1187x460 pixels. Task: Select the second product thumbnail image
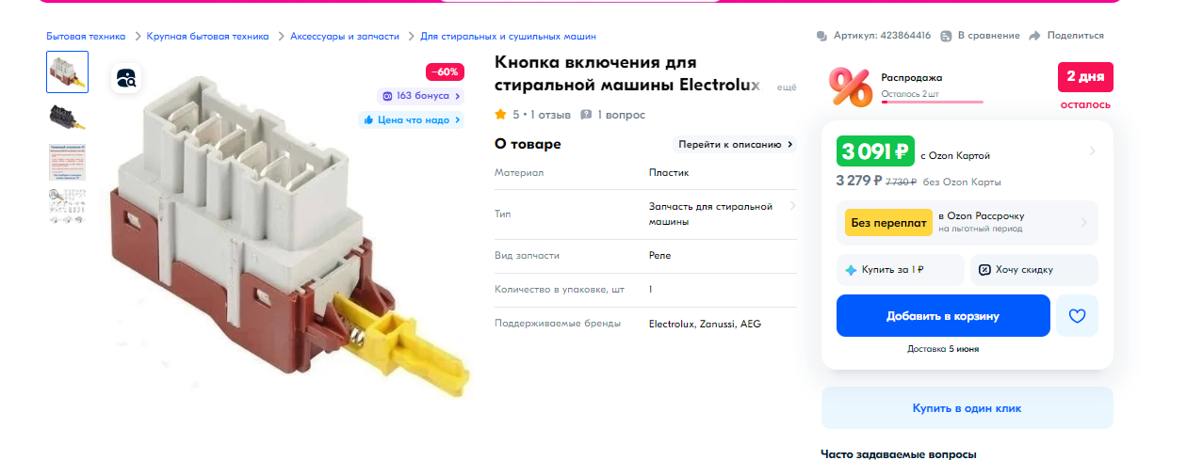(x=67, y=117)
